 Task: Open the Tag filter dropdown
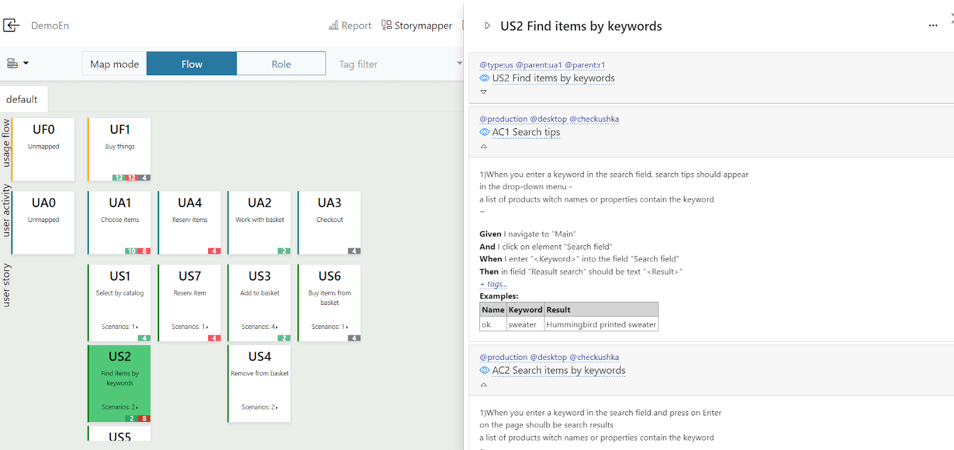399,64
